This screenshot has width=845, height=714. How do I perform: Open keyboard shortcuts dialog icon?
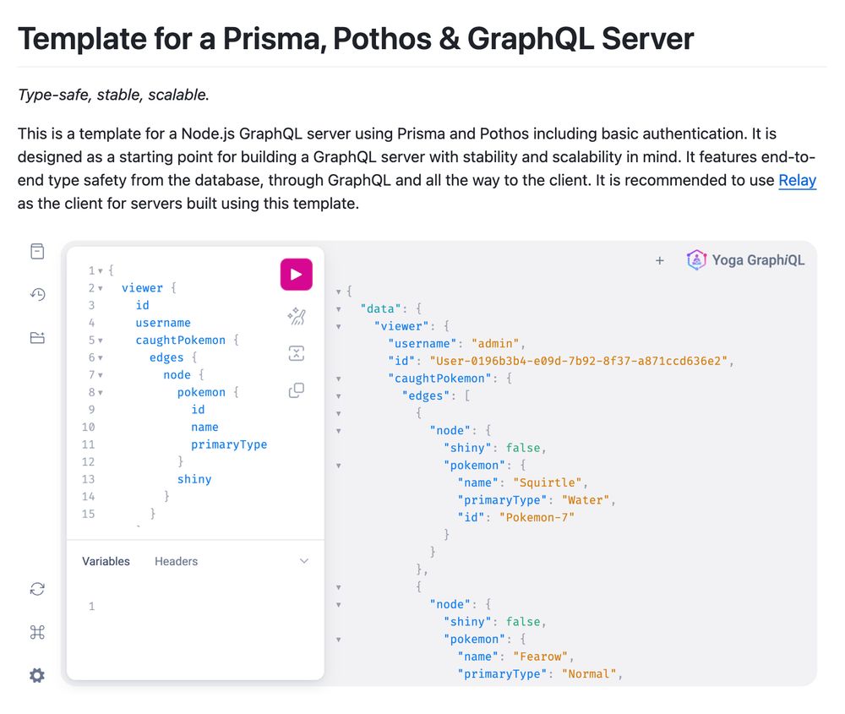pos(37,632)
